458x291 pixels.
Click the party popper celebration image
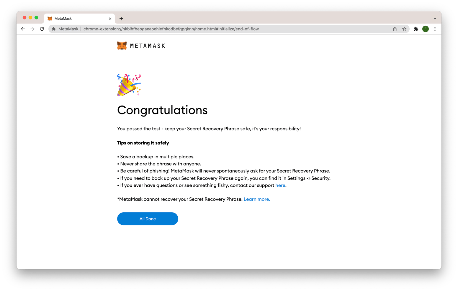[129, 85]
